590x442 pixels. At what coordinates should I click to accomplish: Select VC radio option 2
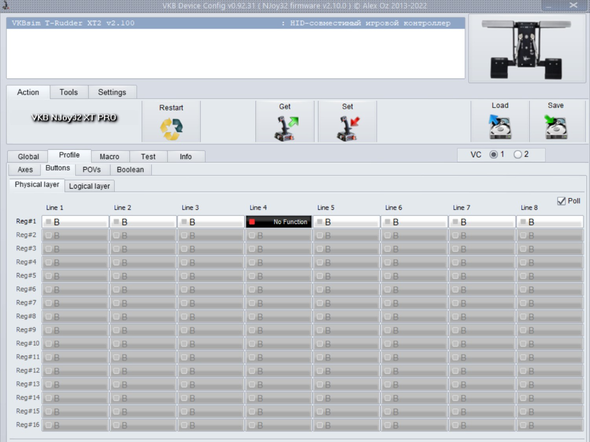pyautogui.click(x=518, y=155)
